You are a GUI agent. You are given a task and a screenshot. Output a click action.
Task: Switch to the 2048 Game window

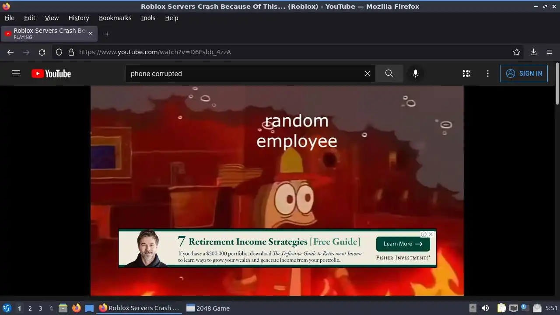click(208, 308)
